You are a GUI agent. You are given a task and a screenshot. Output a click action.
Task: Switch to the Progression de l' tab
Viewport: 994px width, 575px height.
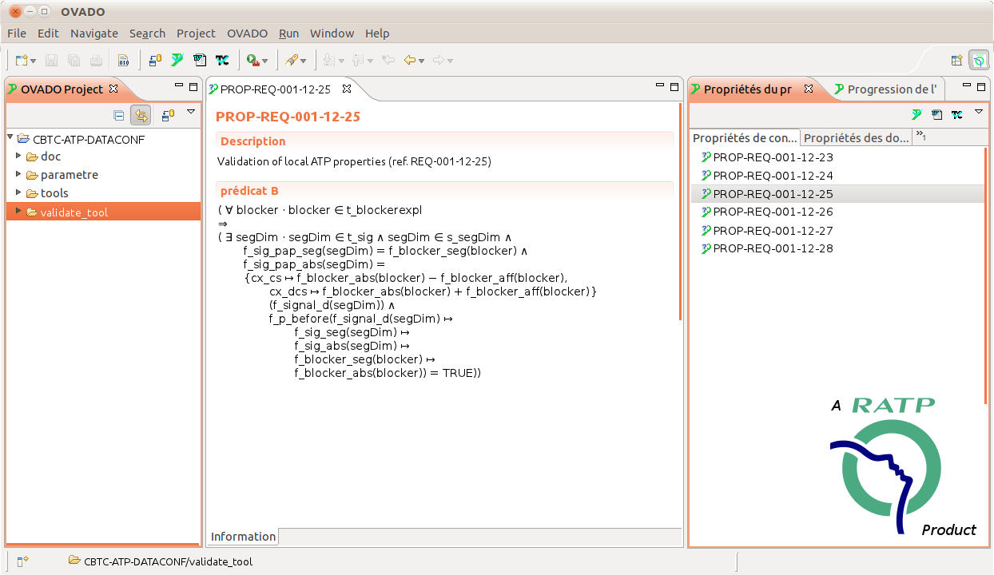click(x=889, y=89)
